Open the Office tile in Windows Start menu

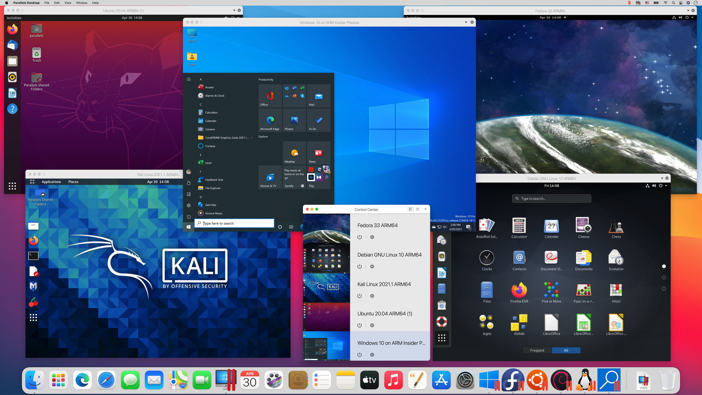coord(270,96)
